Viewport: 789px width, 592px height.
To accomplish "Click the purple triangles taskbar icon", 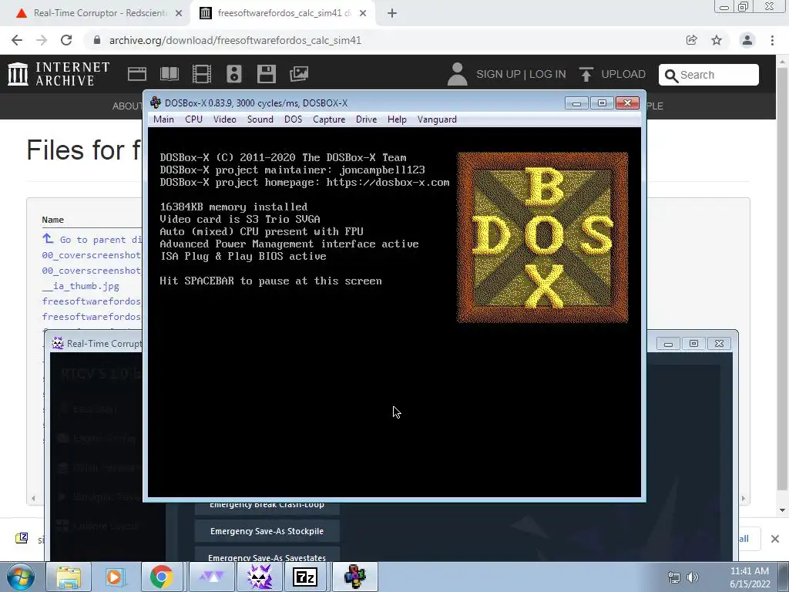I will coord(211,577).
